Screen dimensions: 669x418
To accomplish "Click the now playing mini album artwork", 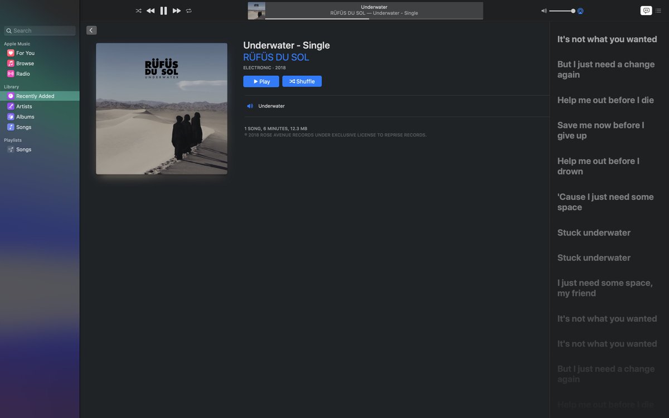I will pyautogui.click(x=256, y=11).
